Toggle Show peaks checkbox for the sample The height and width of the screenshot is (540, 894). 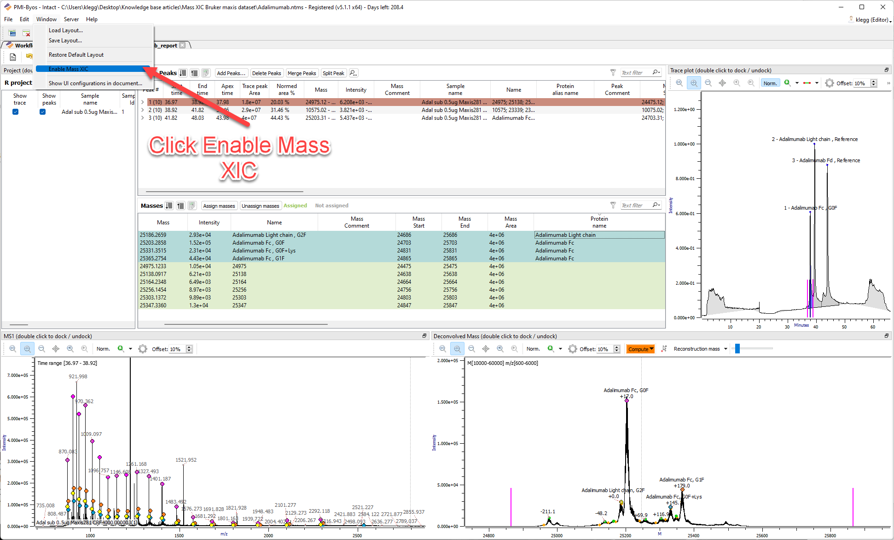tap(42, 112)
